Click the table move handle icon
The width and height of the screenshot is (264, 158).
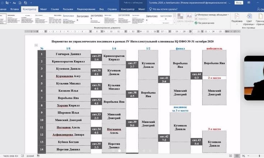point(36,45)
